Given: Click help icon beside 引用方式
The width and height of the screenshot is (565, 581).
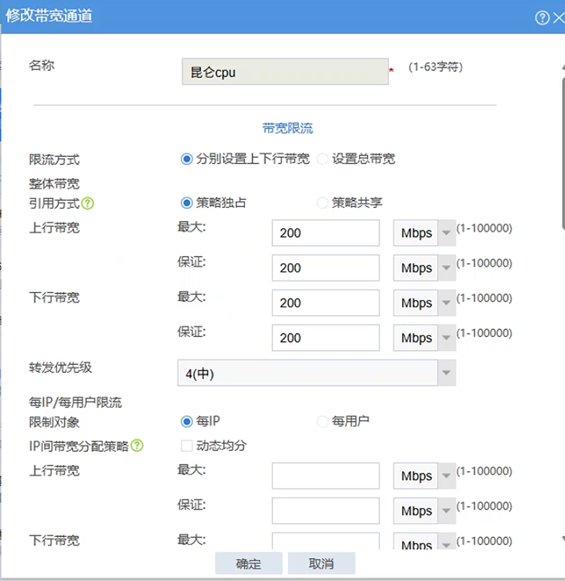Looking at the screenshot, I should [x=87, y=203].
